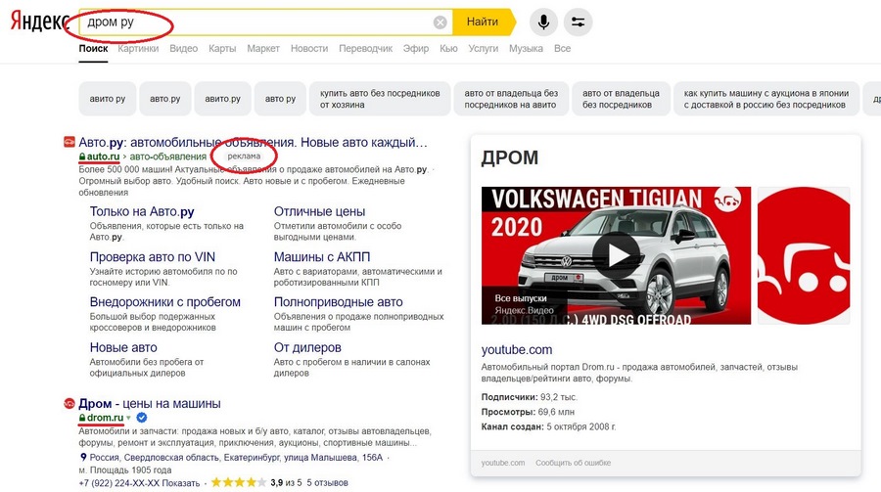The height and width of the screenshot is (492, 881).
Task: Open the Все services menu
Action: coord(562,48)
